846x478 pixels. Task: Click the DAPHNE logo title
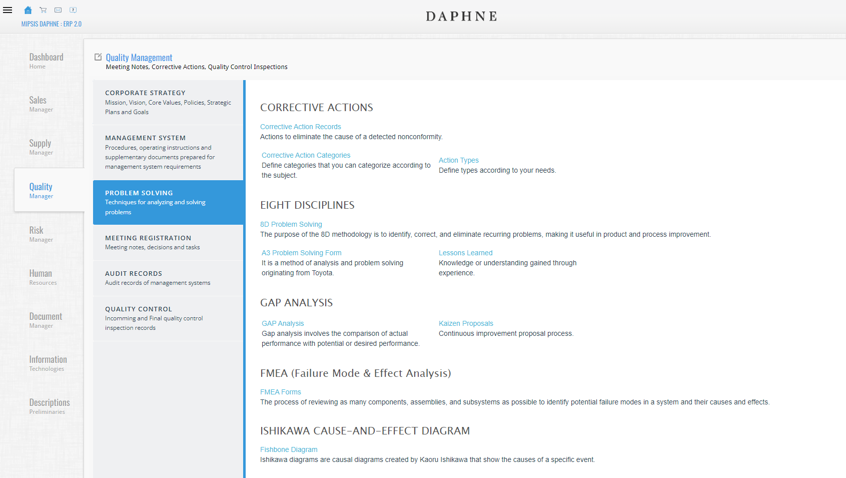[x=461, y=16]
